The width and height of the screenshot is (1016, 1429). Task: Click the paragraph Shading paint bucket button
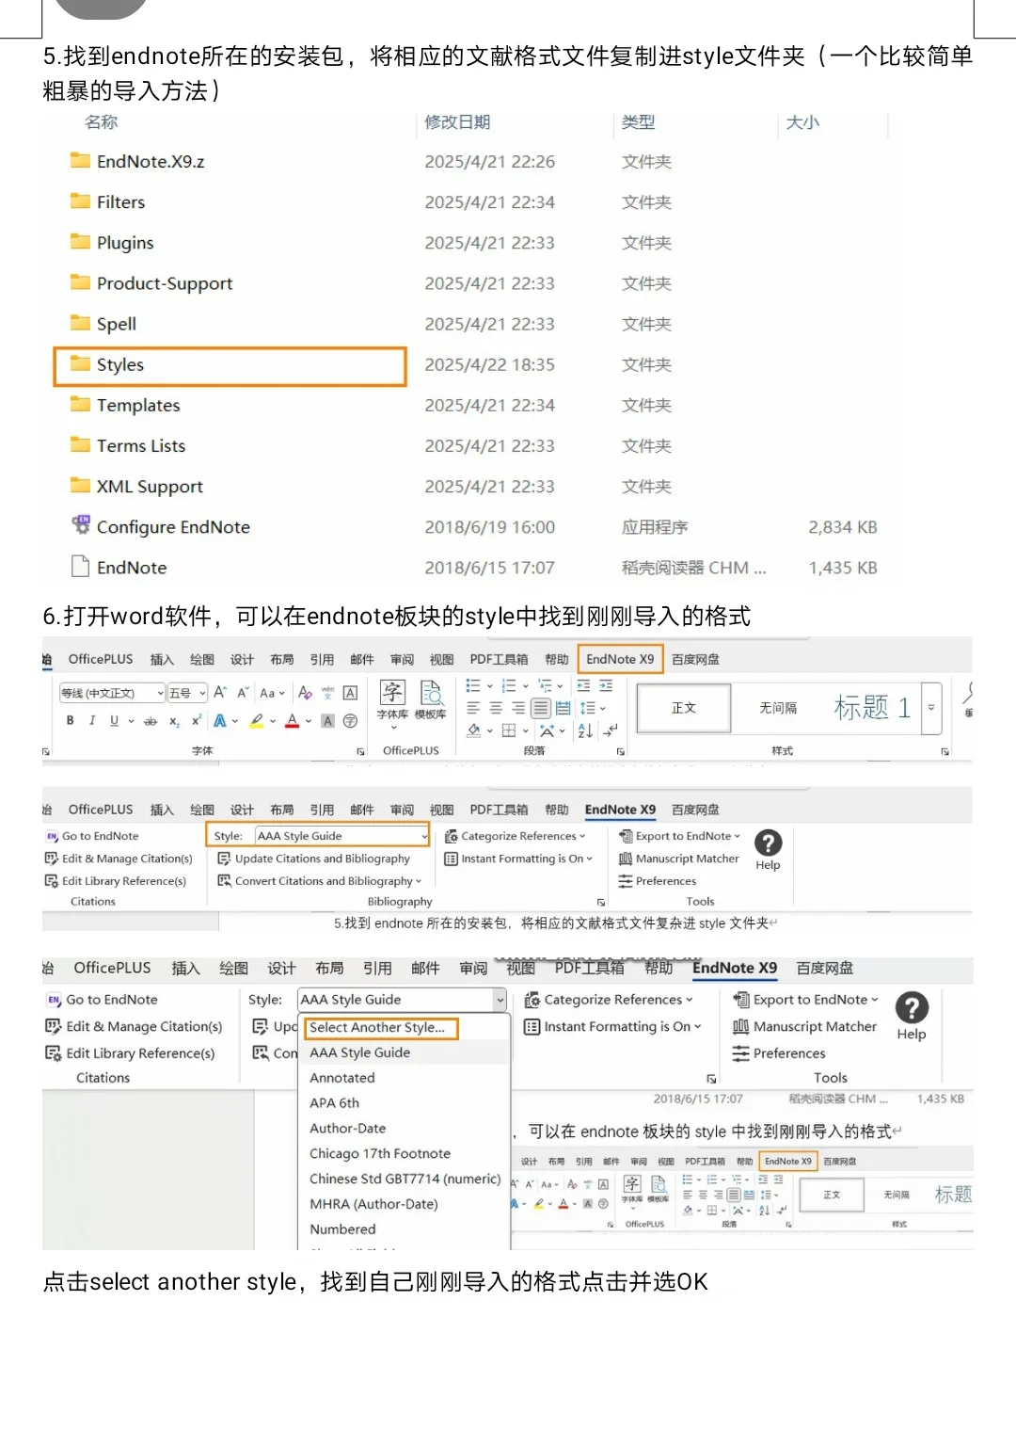(473, 731)
